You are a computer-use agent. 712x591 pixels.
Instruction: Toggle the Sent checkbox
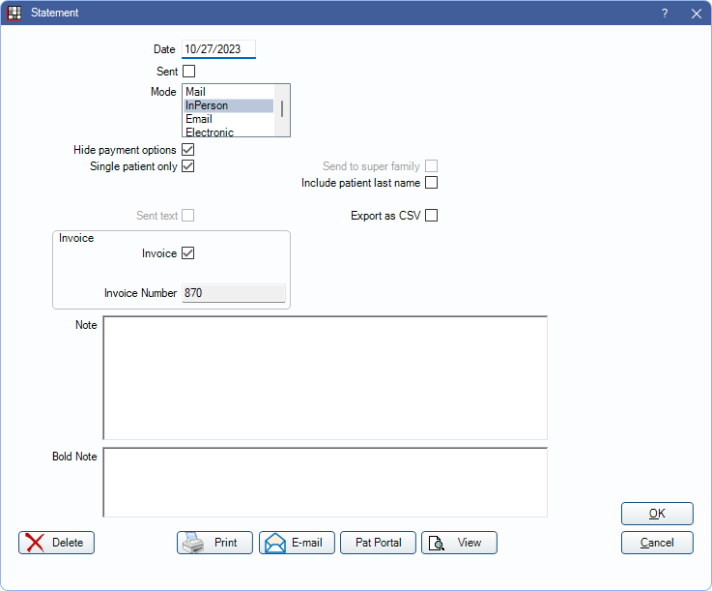click(188, 71)
